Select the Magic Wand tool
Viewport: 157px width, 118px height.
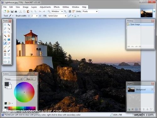[5, 36]
